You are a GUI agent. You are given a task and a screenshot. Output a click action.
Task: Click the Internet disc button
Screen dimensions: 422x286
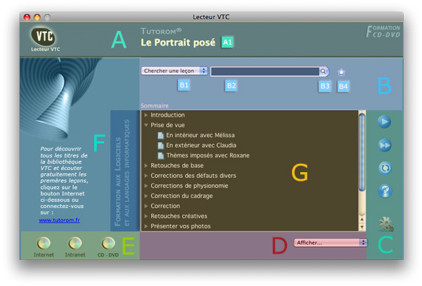click(x=44, y=243)
